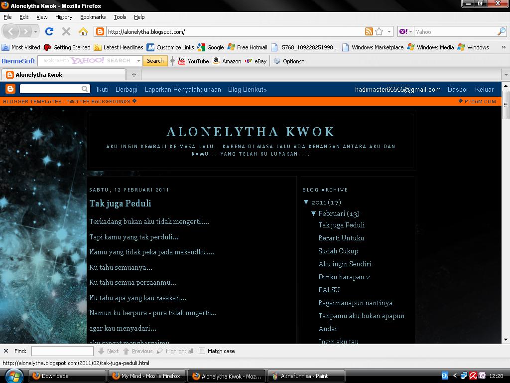Open the Latest Headlines feed bookmark
This screenshot has height=383, width=510.
(x=119, y=47)
